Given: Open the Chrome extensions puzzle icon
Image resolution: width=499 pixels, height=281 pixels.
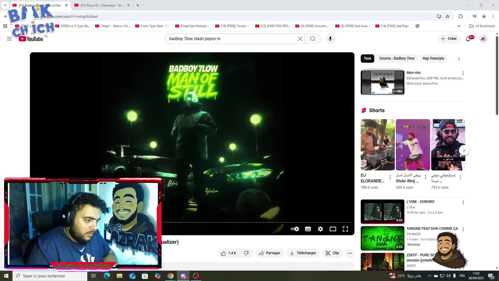Looking at the screenshot, I should 461,16.
